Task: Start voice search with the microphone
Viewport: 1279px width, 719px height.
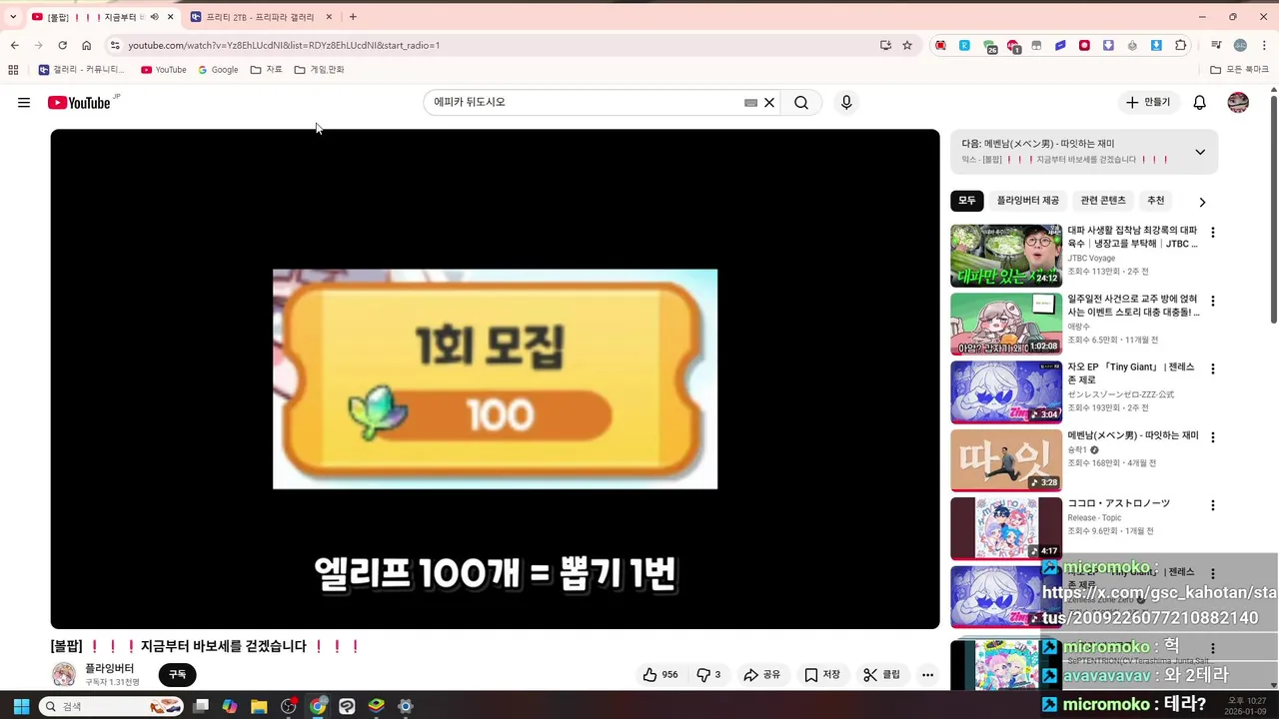Action: [846, 102]
